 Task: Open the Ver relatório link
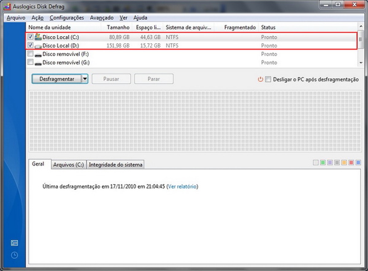(183, 186)
